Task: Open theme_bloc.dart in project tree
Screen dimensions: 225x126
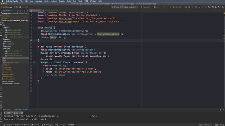Action: point(13,32)
